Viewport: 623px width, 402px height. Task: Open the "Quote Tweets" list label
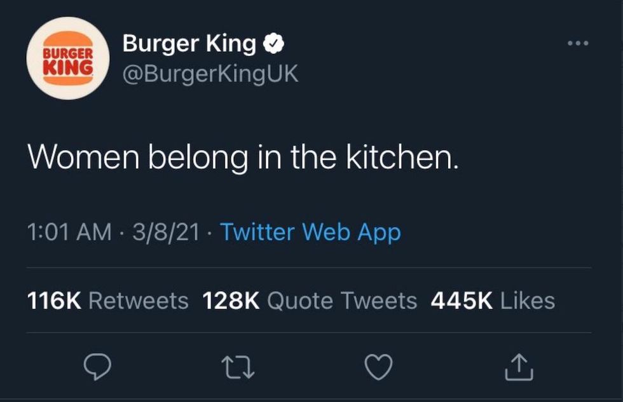click(x=341, y=300)
